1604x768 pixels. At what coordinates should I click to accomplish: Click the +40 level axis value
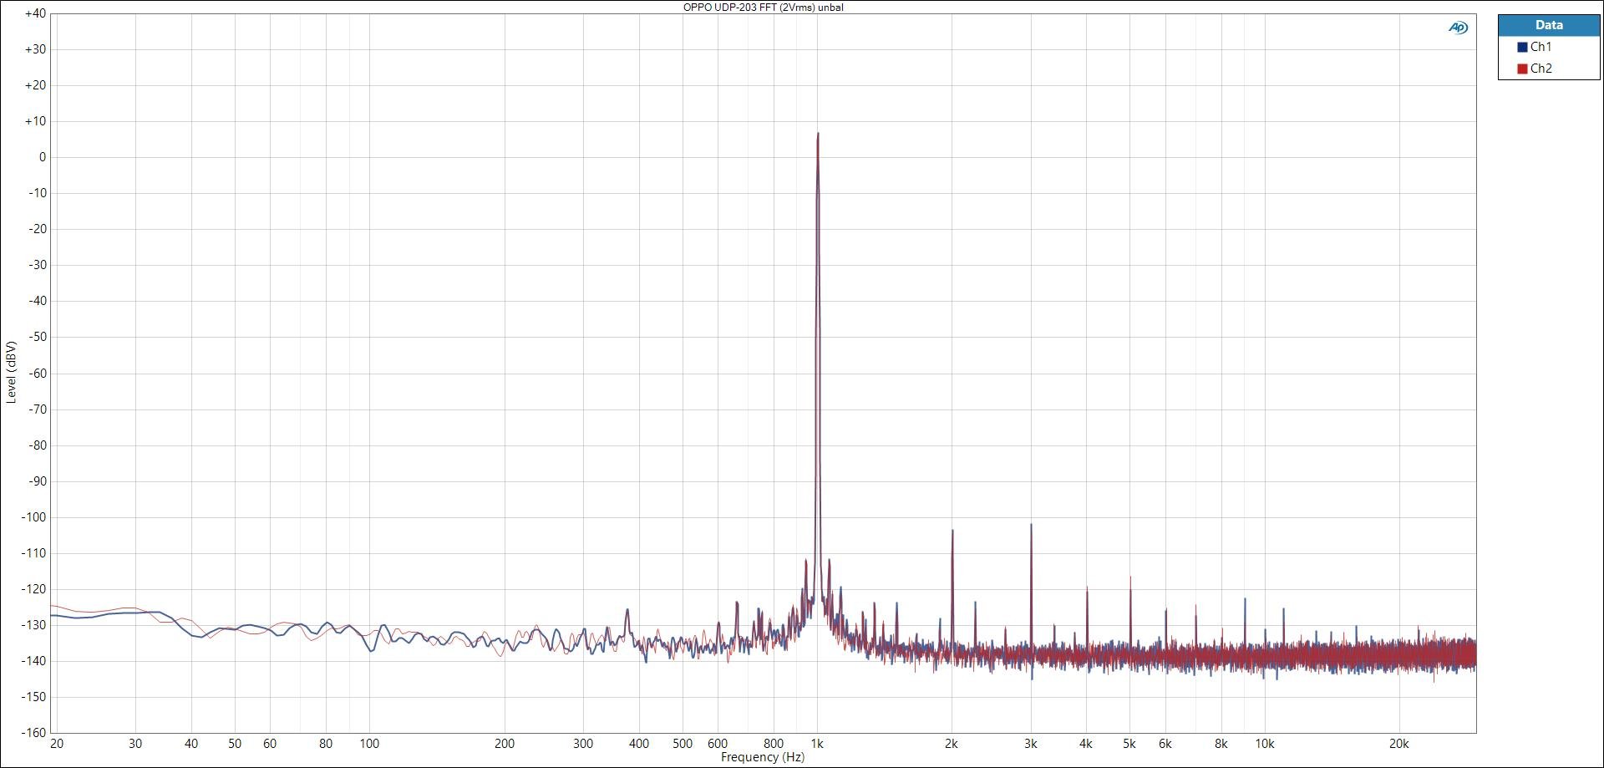coord(35,13)
